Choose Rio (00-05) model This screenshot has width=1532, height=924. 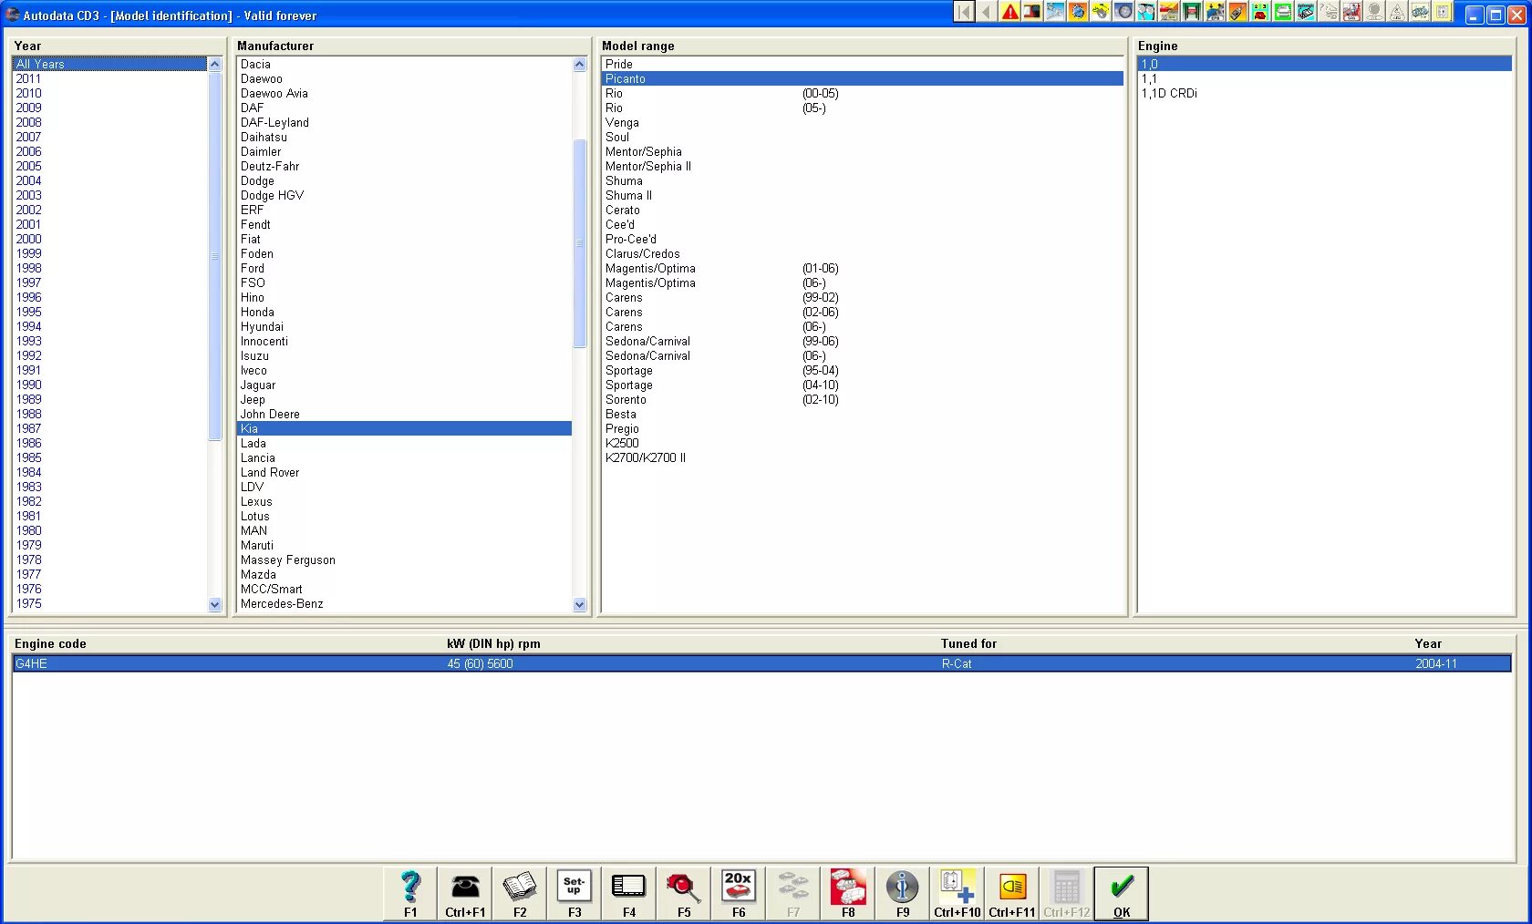pos(863,94)
